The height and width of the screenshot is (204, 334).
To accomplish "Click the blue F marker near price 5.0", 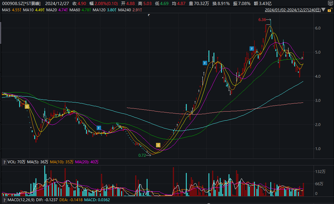I will coord(252,49).
